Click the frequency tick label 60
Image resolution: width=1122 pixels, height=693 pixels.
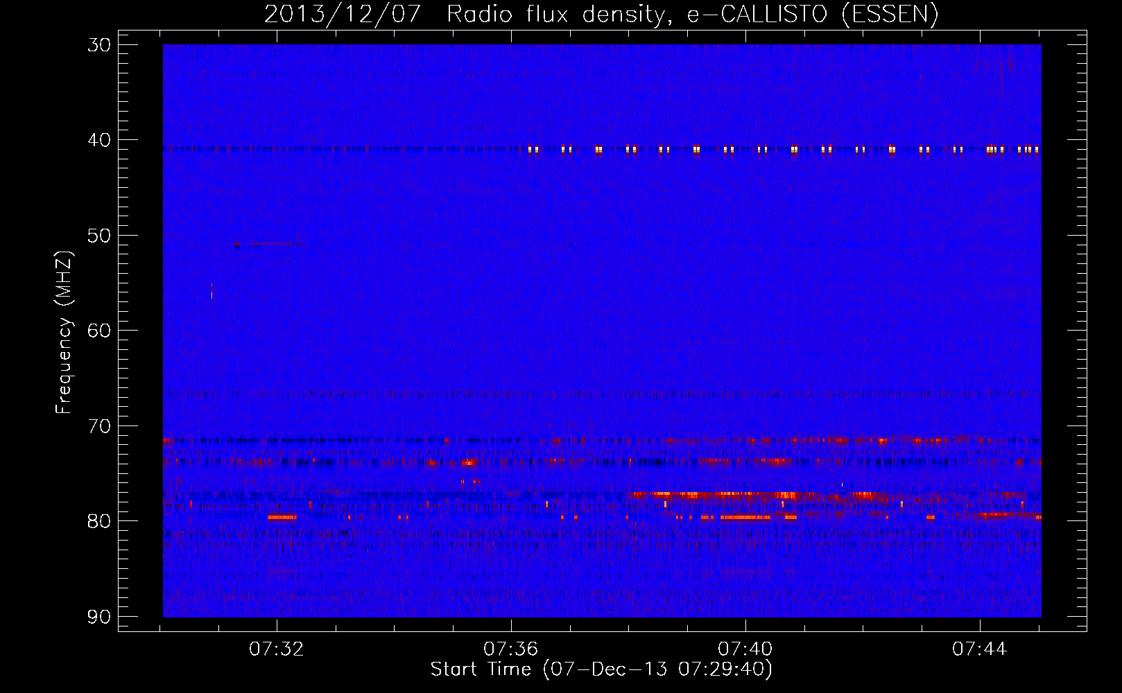[99, 331]
